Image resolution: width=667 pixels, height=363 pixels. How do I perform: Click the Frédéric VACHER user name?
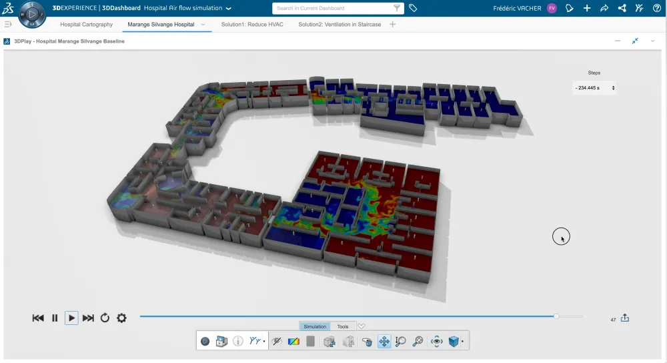click(517, 8)
